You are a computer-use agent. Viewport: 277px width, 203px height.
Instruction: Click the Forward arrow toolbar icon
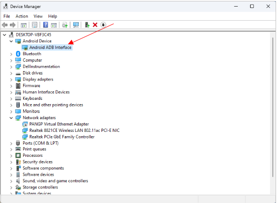[13, 25]
